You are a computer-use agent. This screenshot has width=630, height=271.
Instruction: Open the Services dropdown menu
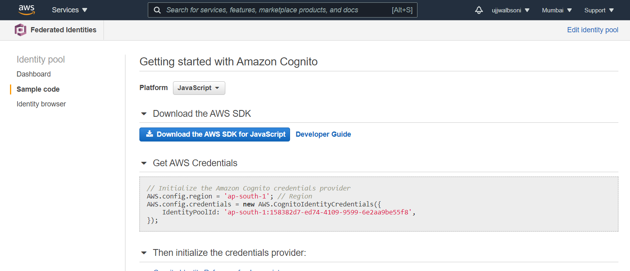click(70, 10)
